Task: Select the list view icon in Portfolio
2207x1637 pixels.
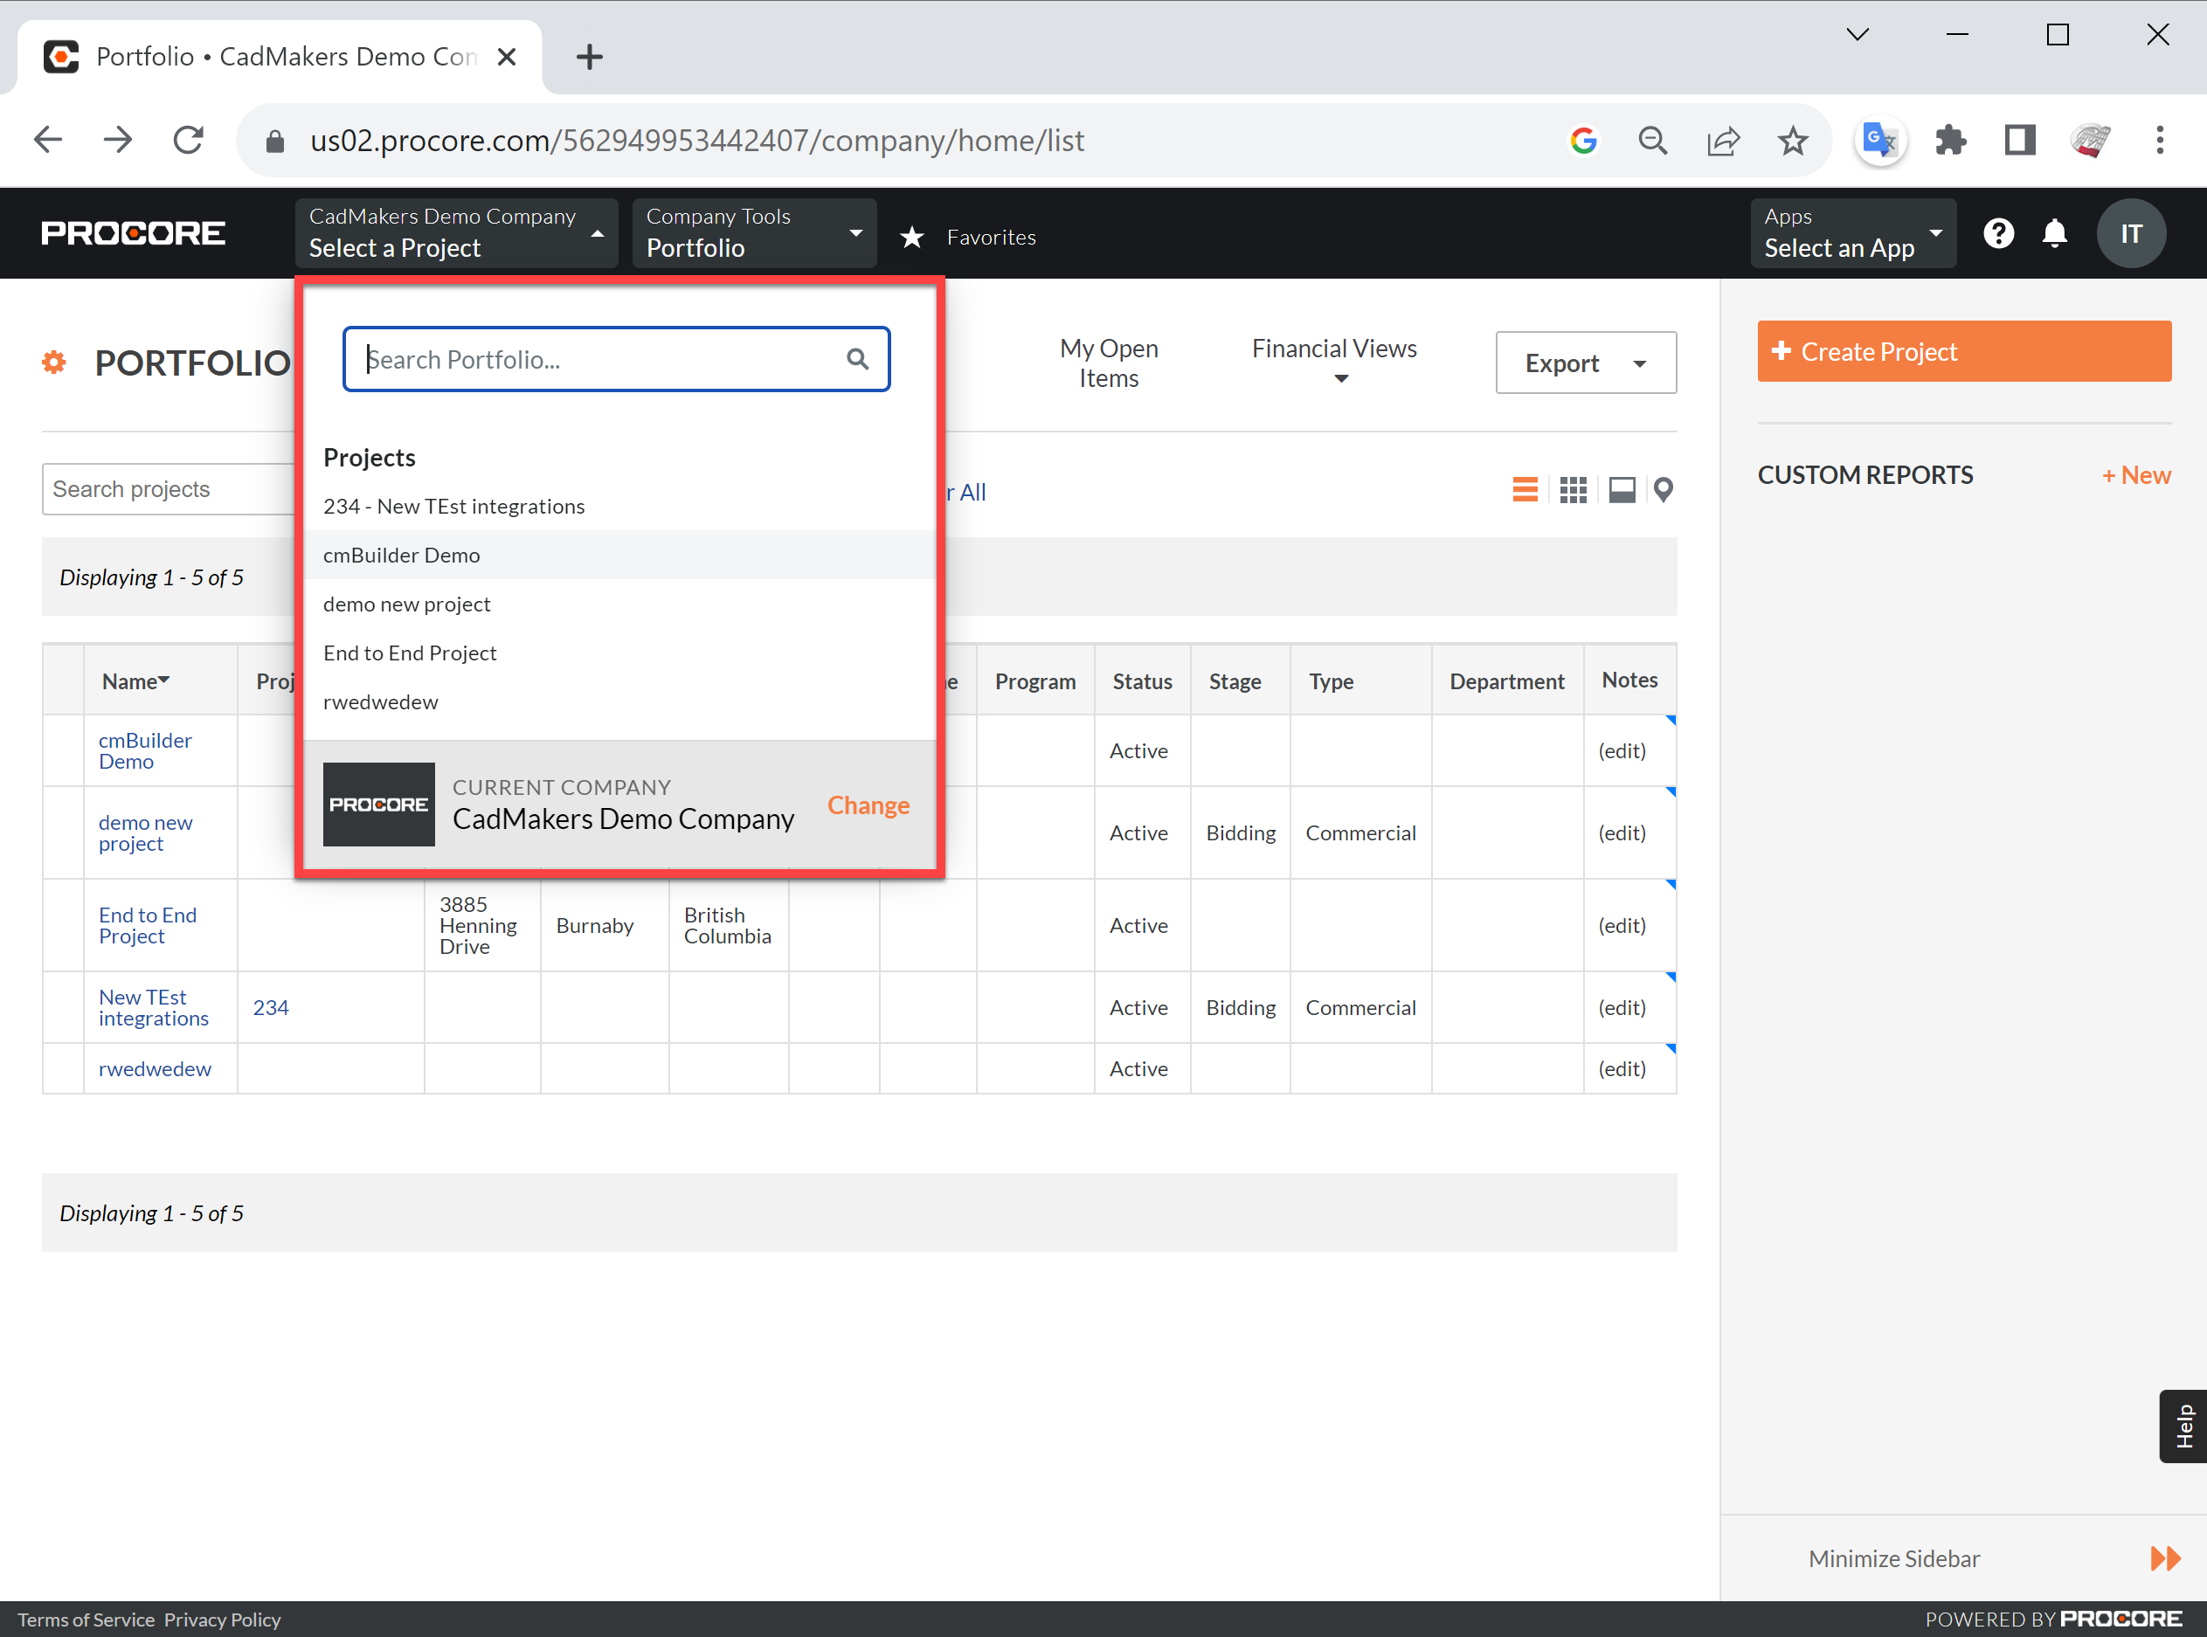Action: pos(1526,488)
